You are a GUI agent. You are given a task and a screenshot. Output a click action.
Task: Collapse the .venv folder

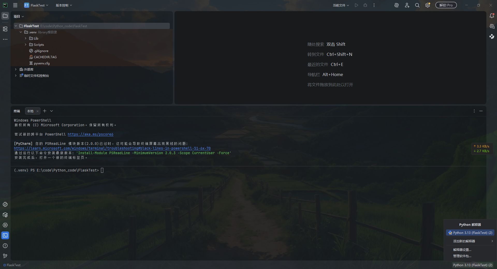click(21, 32)
